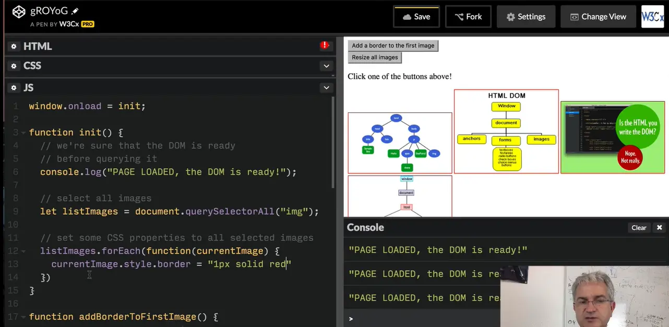Click the W3Cx profile avatar
Viewport: 669px width, 327px height.
652,17
